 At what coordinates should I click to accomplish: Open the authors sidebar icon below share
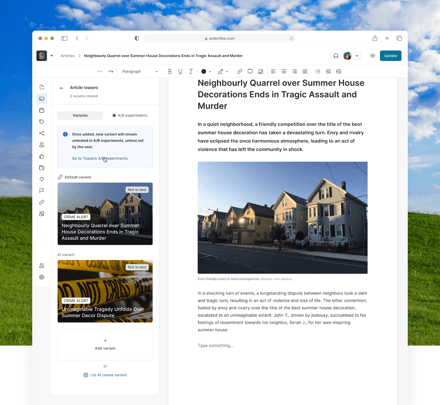coord(42,145)
